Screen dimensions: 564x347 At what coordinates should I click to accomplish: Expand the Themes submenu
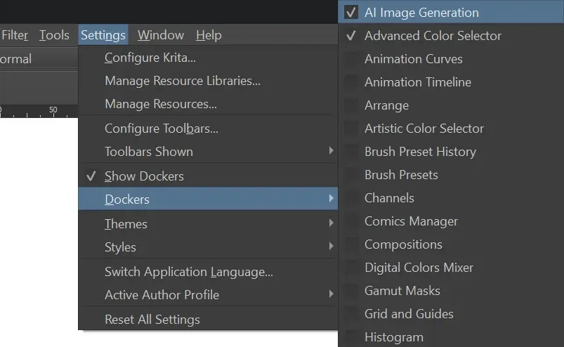click(x=208, y=223)
